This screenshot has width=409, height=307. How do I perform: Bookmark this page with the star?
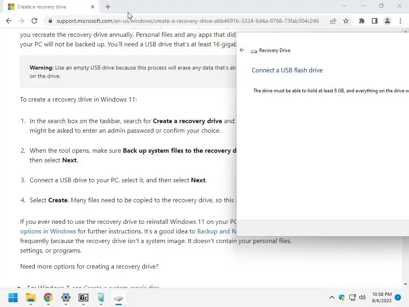click(346, 21)
